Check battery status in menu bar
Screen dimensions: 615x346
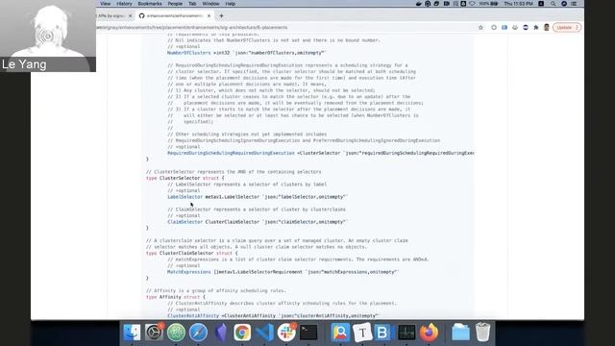coord(489,4)
